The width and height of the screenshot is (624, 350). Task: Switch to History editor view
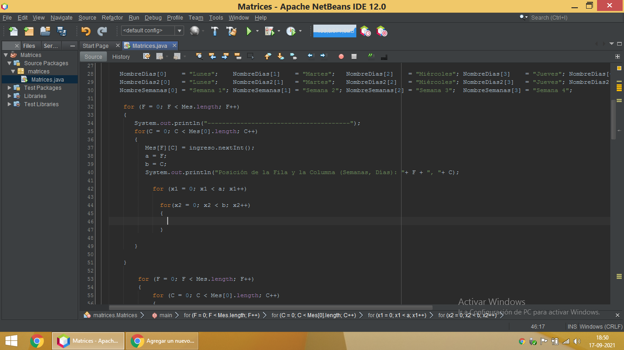tap(121, 57)
